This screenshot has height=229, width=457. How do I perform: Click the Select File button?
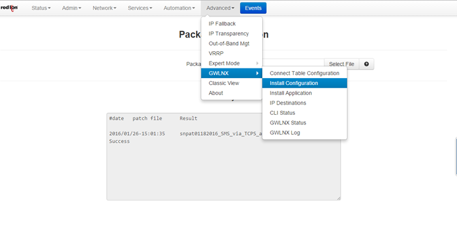pos(341,64)
